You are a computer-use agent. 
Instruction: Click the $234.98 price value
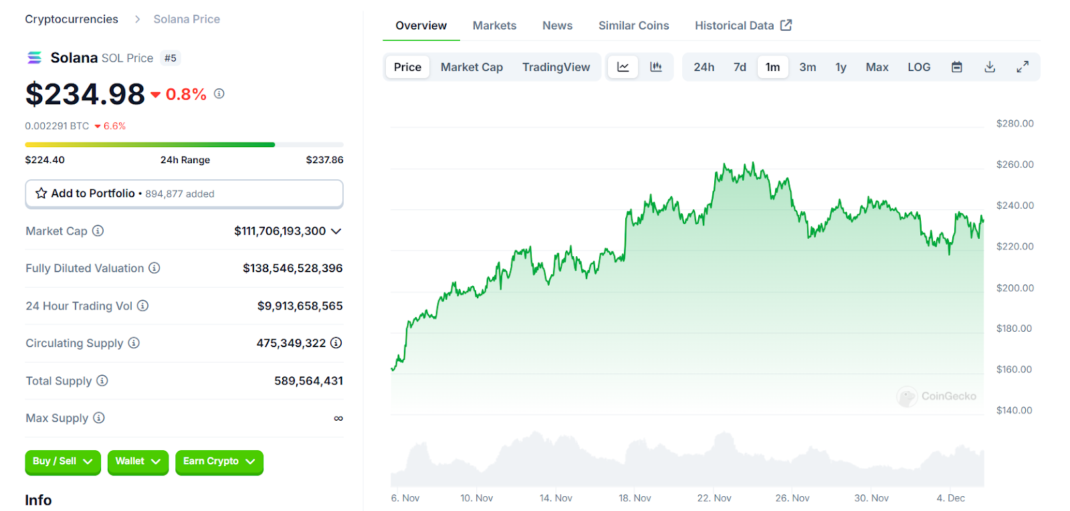[x=85, y=94]
